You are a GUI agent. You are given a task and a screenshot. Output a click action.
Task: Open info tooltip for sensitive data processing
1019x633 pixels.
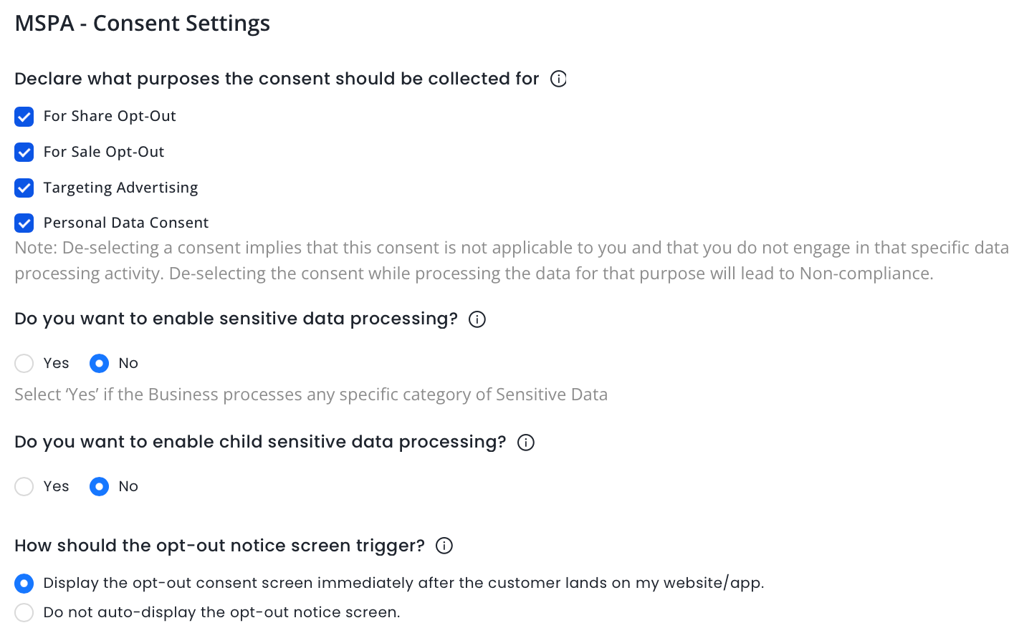point(477,319)
